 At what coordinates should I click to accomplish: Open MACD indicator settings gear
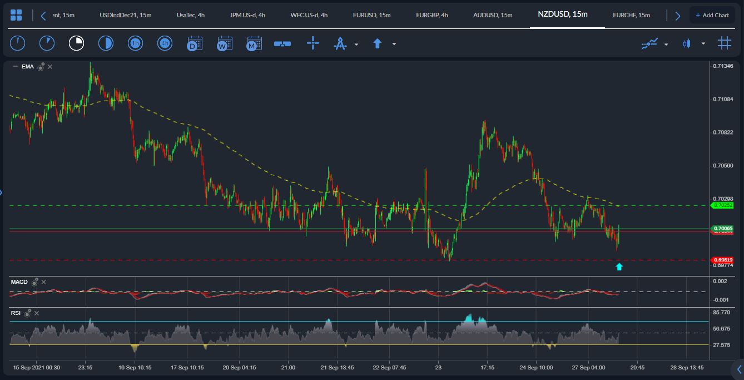(x=34, y=282)
